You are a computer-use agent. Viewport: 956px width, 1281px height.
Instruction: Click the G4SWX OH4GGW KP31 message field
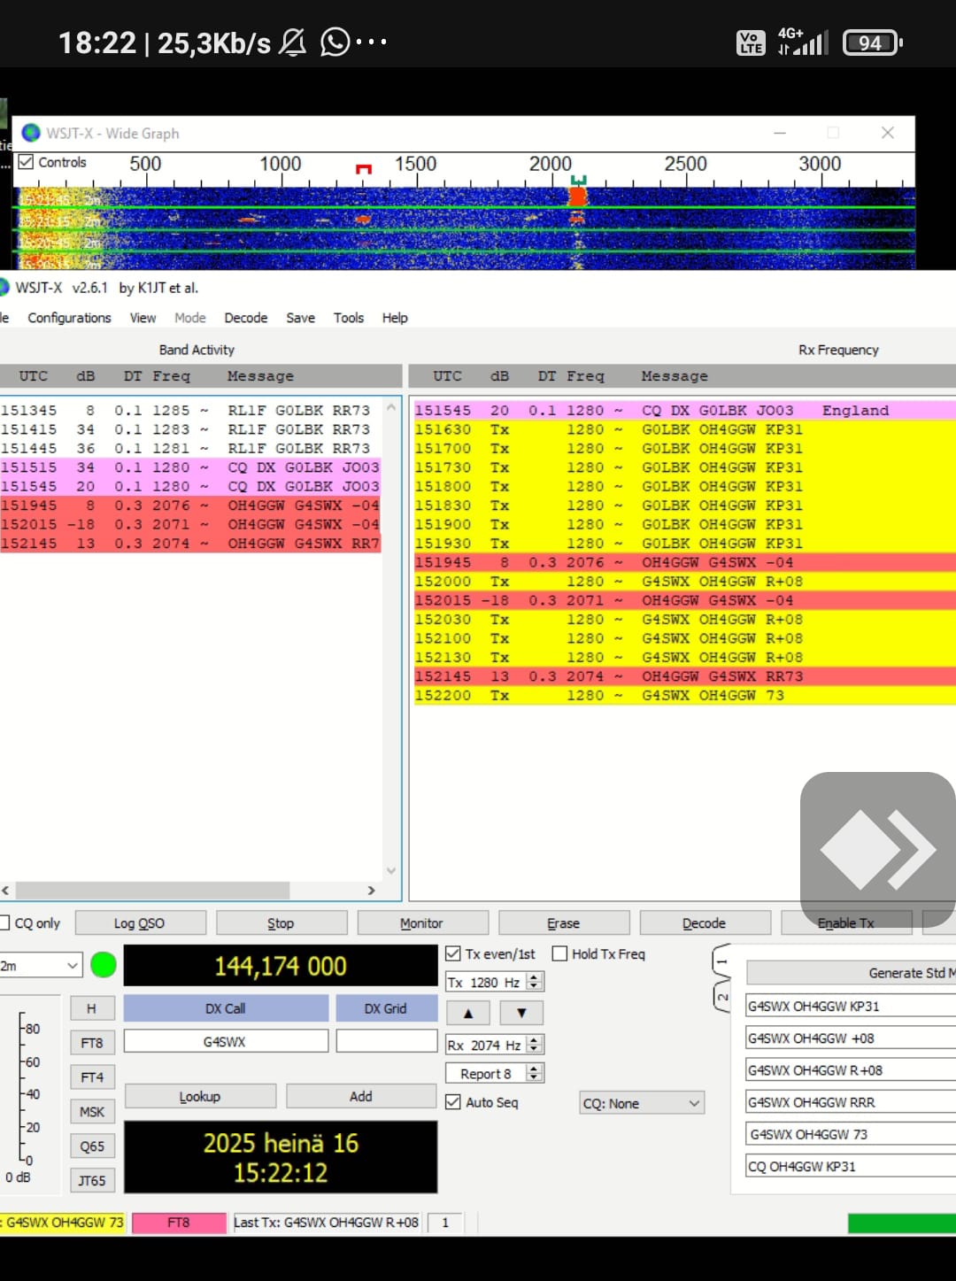pyautogui.click(x=851, y=1006)
